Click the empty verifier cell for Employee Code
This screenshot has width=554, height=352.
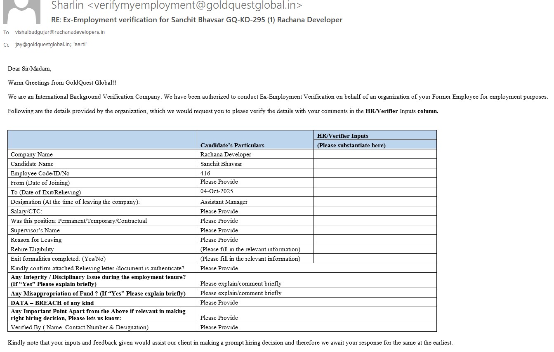pyautogui.click(x=375, y=173)
